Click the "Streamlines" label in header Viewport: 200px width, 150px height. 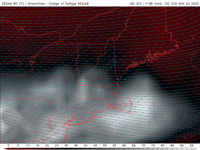point(36,3)
